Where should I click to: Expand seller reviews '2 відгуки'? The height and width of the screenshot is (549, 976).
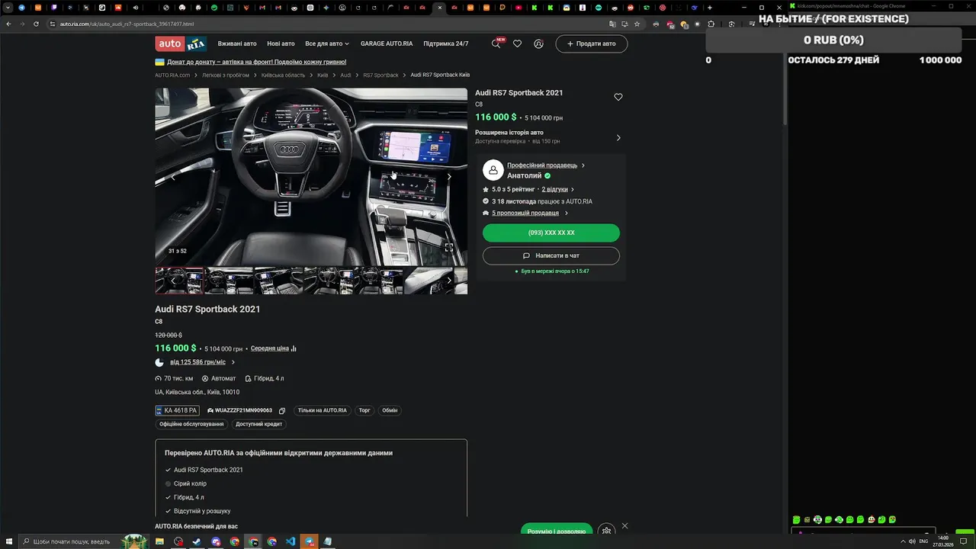click(558, 189)
